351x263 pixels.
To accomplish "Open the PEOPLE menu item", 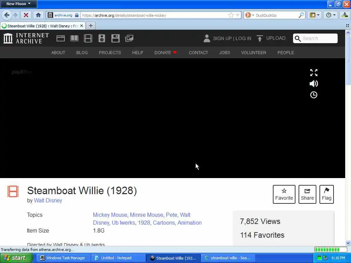I will click(286, 52).
